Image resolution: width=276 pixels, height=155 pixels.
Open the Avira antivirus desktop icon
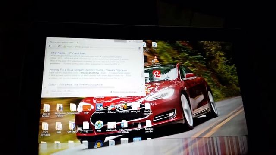tap(156, 74)
